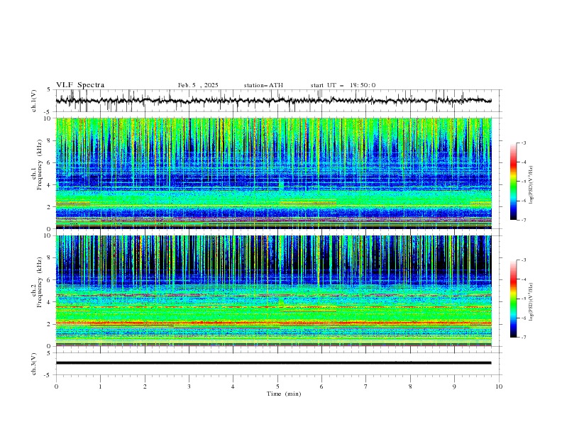Click the log(PSD) label beside ch.2 color bar
The image size is (562, 434).
coord(531,301)
